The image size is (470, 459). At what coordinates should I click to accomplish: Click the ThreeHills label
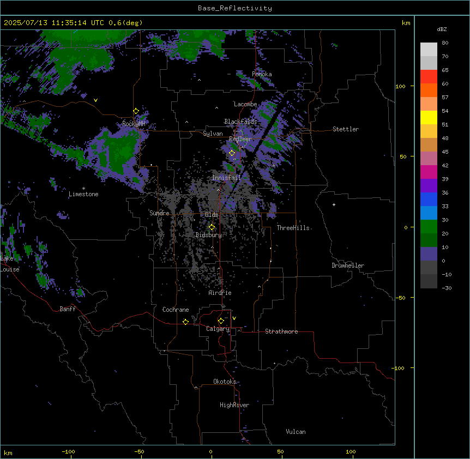point(293,228)
